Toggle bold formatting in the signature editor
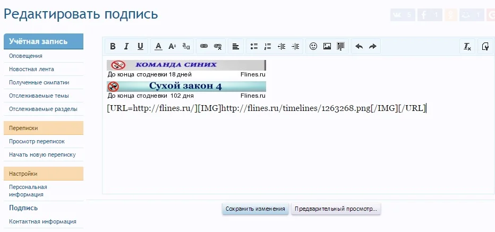Screen dimensions: 495x232 (x=113, y=46)
